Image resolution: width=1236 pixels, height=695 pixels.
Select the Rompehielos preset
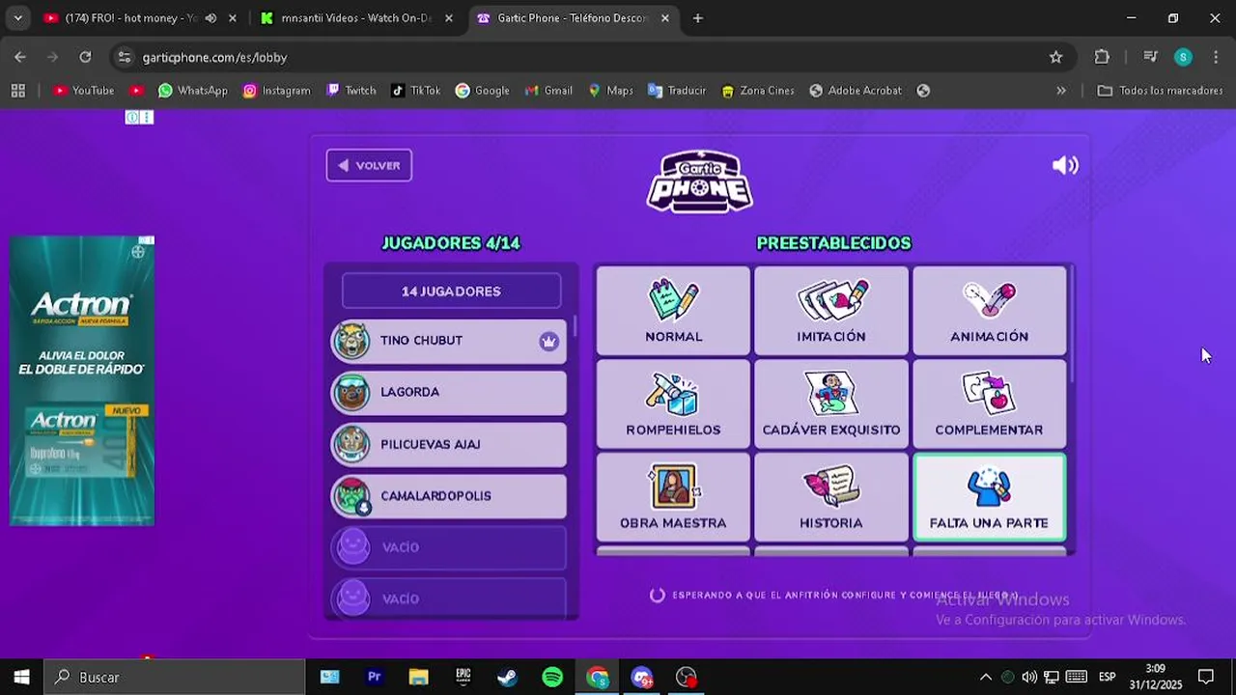673,403
